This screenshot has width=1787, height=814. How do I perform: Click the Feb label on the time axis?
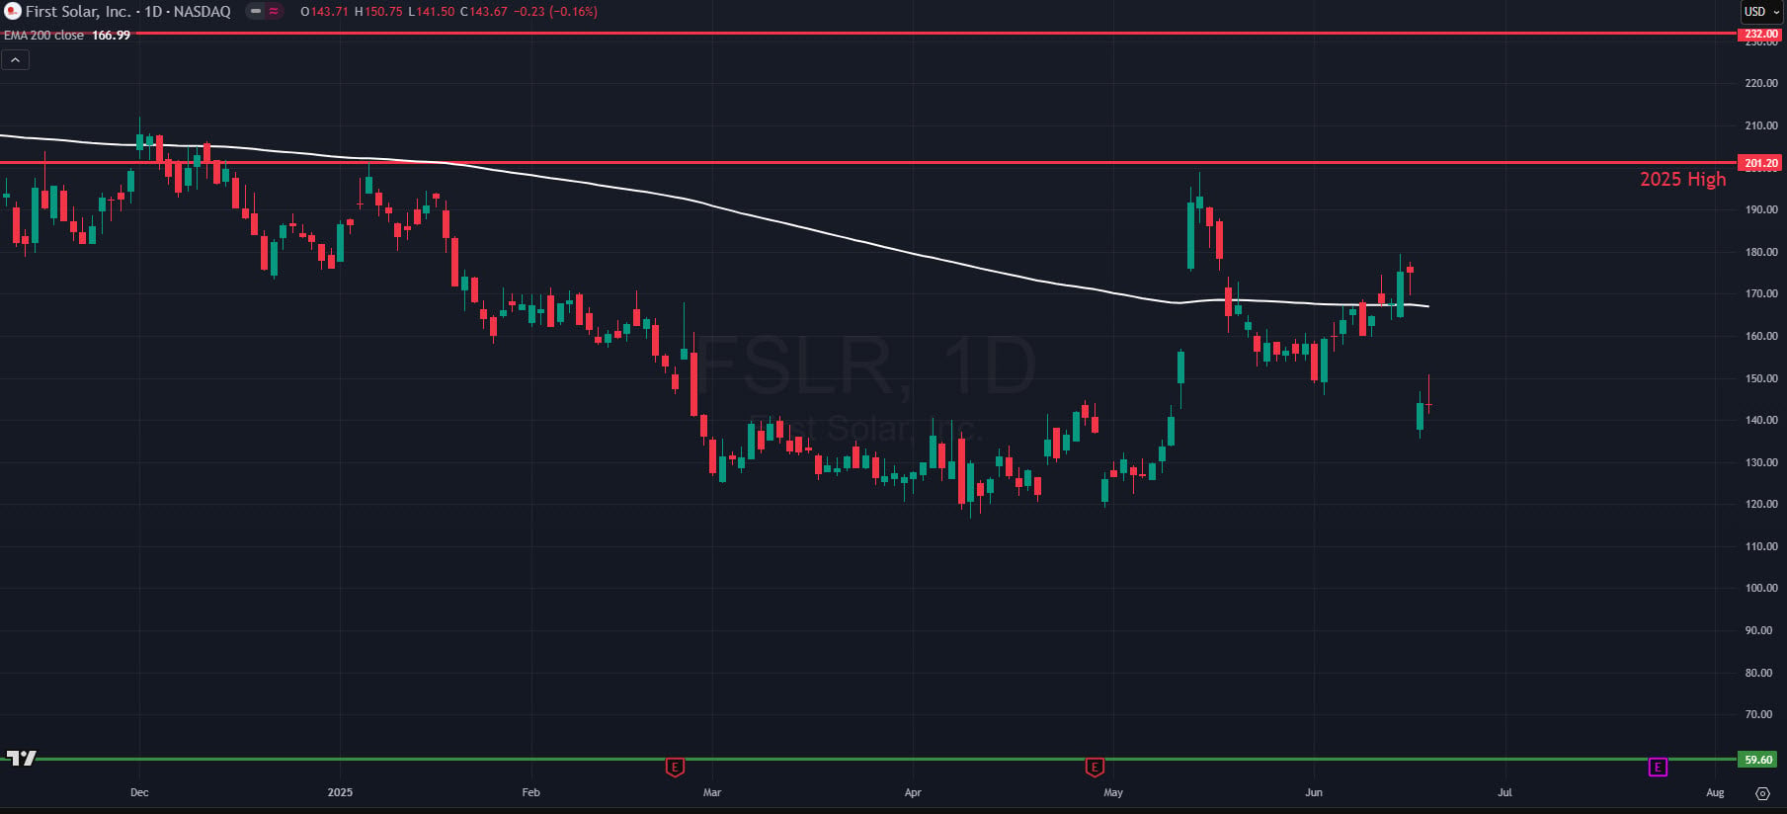531,792
